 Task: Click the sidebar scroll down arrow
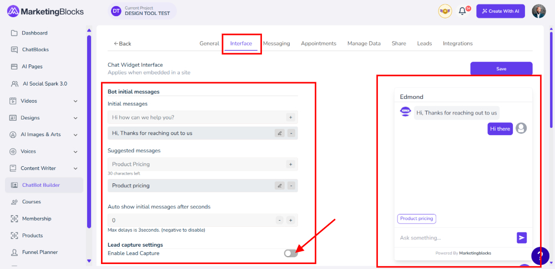[x=89, y=261]
